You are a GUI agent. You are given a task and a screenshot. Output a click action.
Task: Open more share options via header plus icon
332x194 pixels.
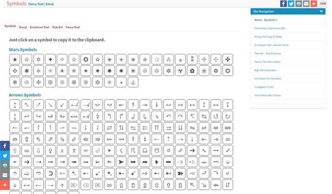pyautogui.click(x=314, y=4)
